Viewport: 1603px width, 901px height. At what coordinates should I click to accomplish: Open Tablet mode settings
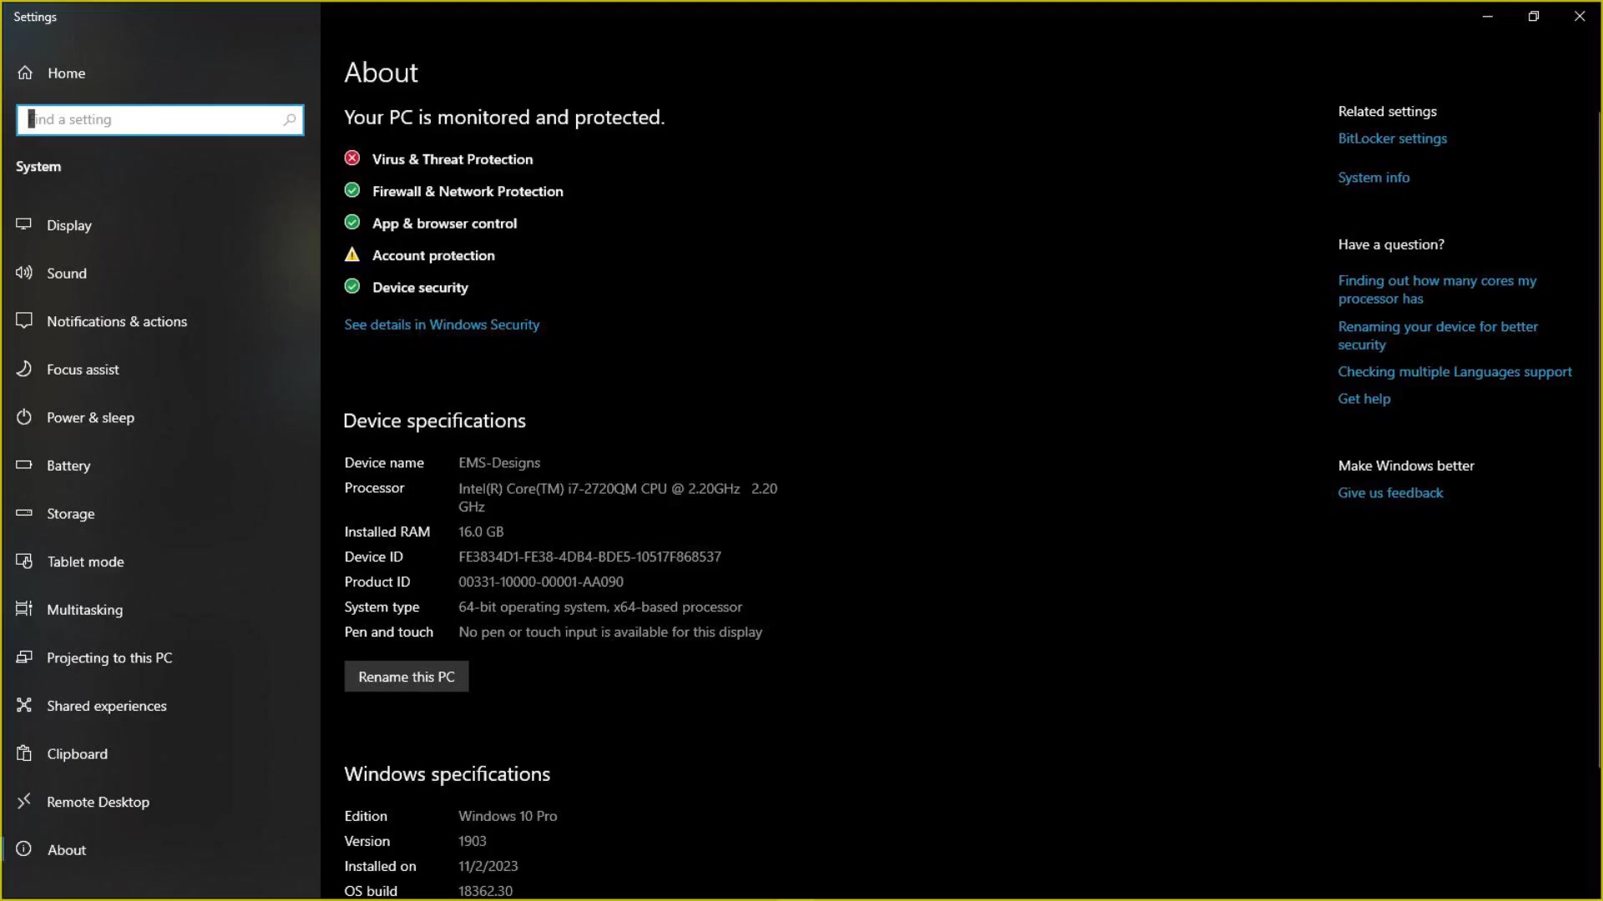tap(84, 561)
